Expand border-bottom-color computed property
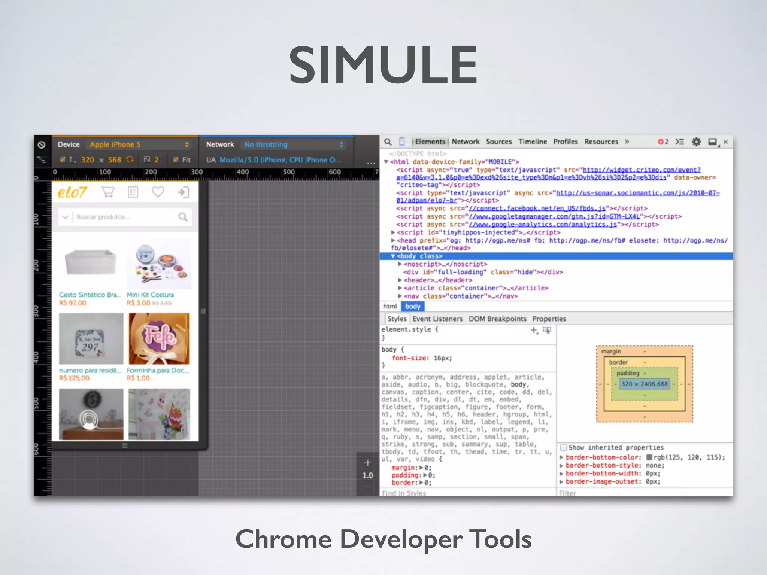The width and height of the screenshot is (767, 575). pyautogui.click(x=561, y=457)
